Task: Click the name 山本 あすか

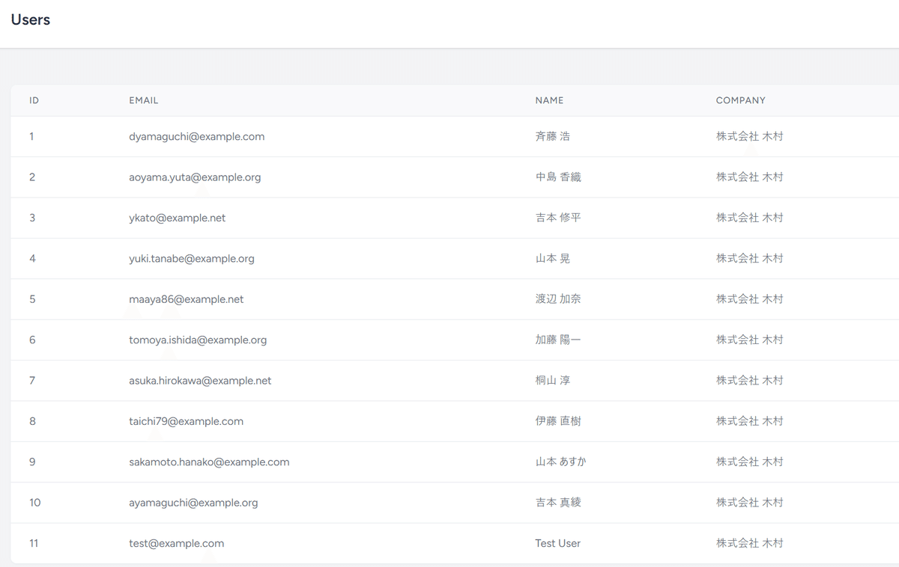Action: [x=561, y=462]
